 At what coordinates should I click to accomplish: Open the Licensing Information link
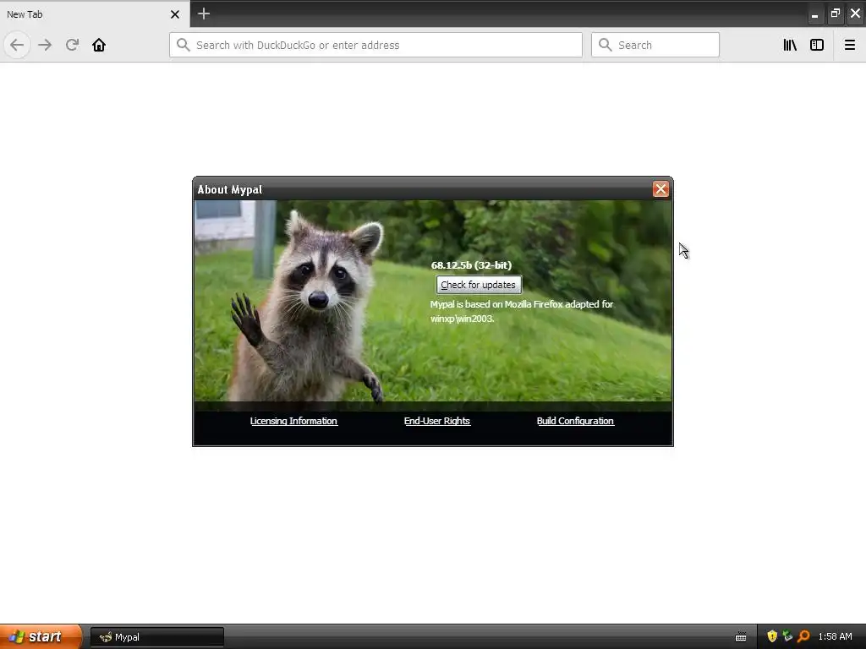(x=293, y=421)
